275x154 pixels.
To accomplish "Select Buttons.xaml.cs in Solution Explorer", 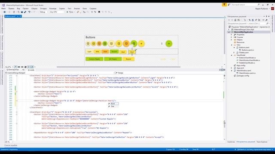I will click(247, 50).
